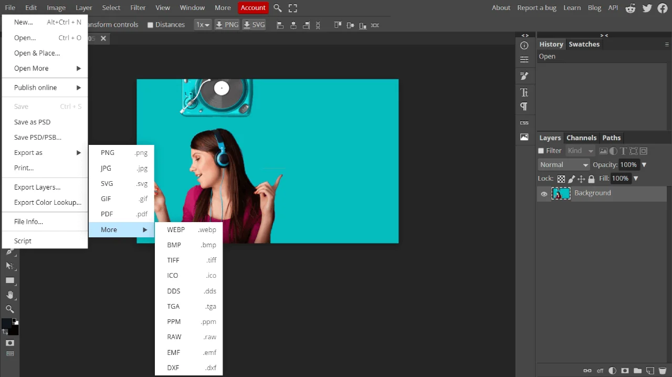672x377 pixels.
Task: Open Photopea's Twitter page icon
Action: pos(647,8)
